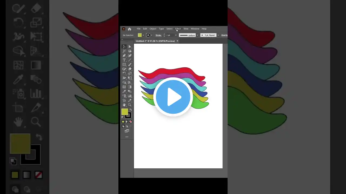Select the Hand tool
346x194 pixels.
pos(124,105)
